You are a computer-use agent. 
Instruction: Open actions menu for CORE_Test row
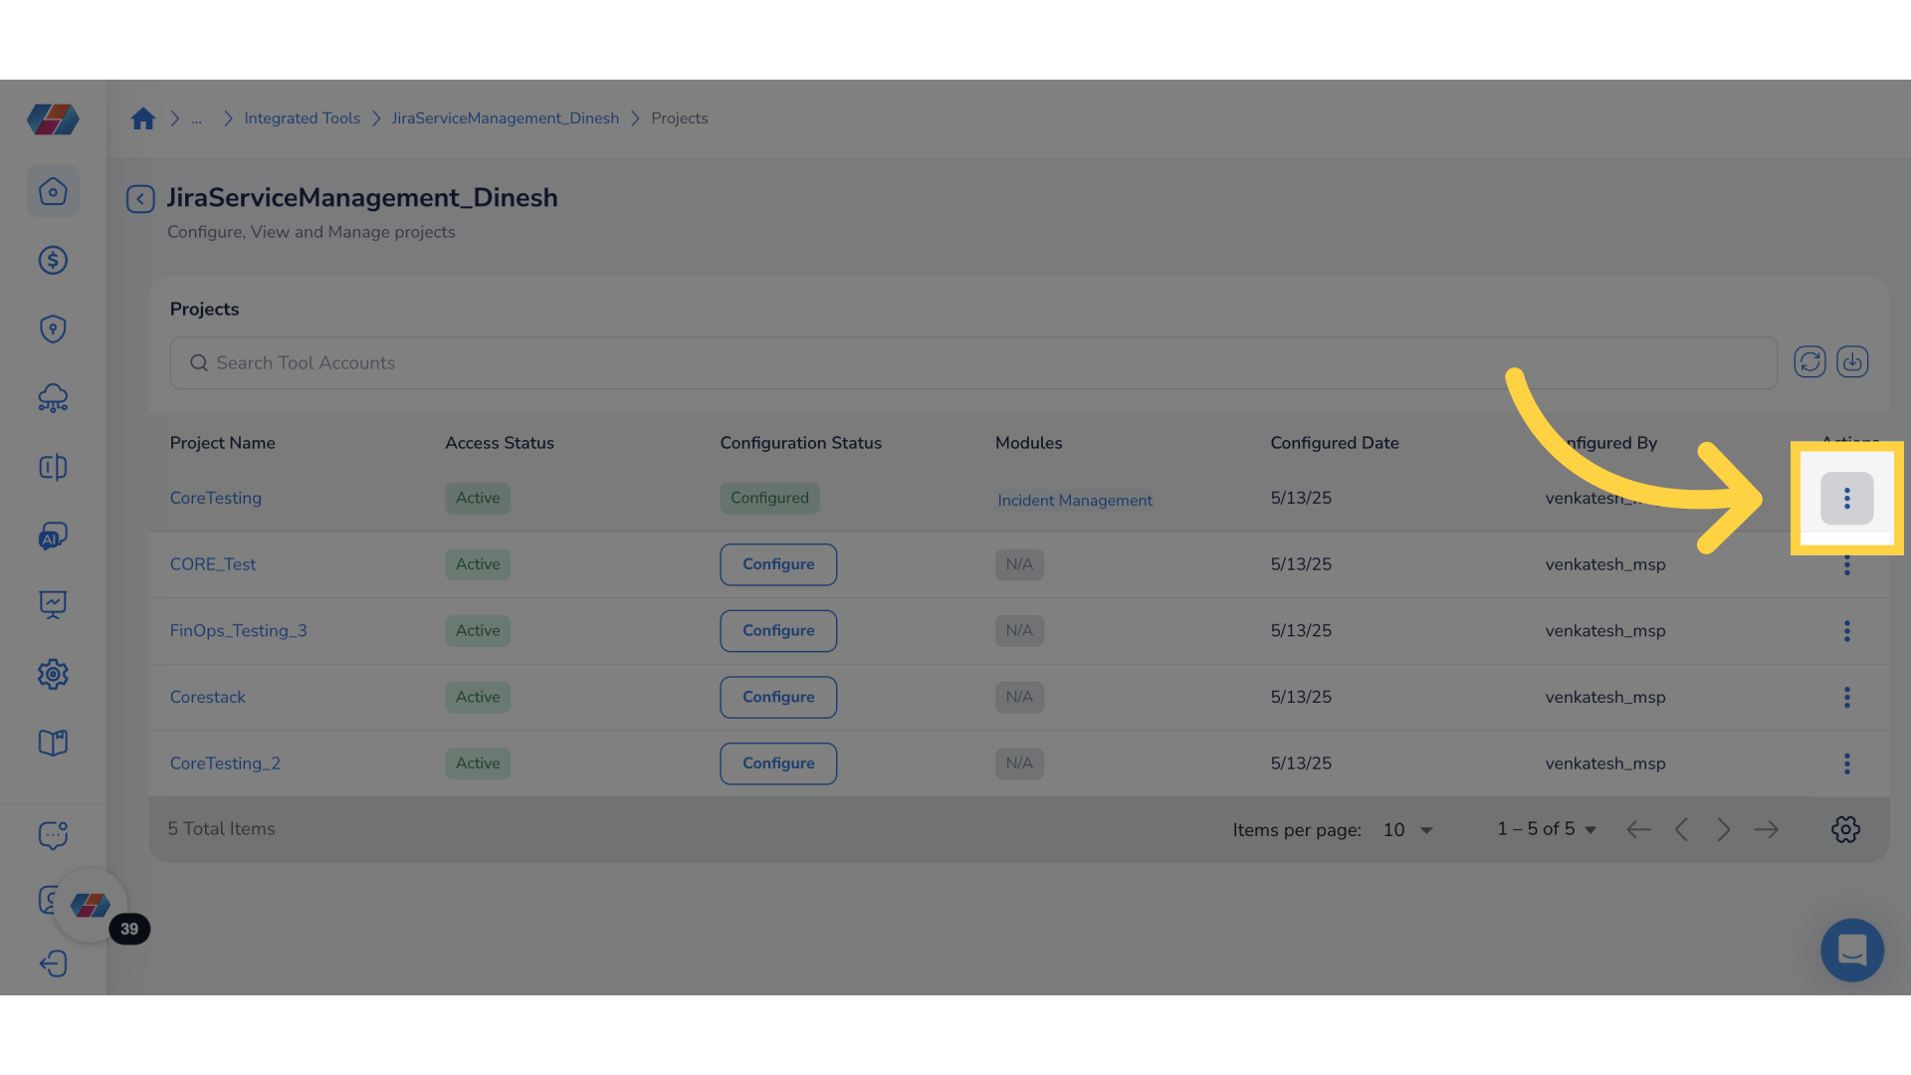click(1846, 564)
